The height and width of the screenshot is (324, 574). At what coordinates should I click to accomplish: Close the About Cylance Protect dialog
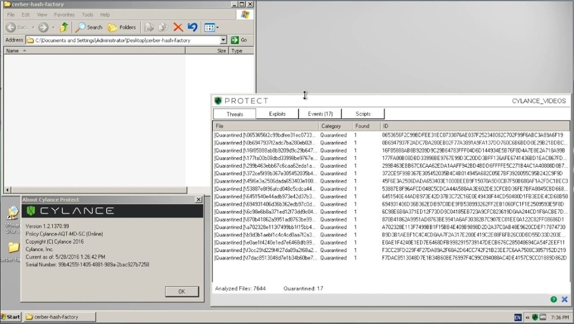click(198, 199)
